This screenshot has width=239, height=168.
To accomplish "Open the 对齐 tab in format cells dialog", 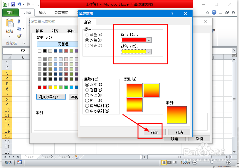I will (55, 31).
